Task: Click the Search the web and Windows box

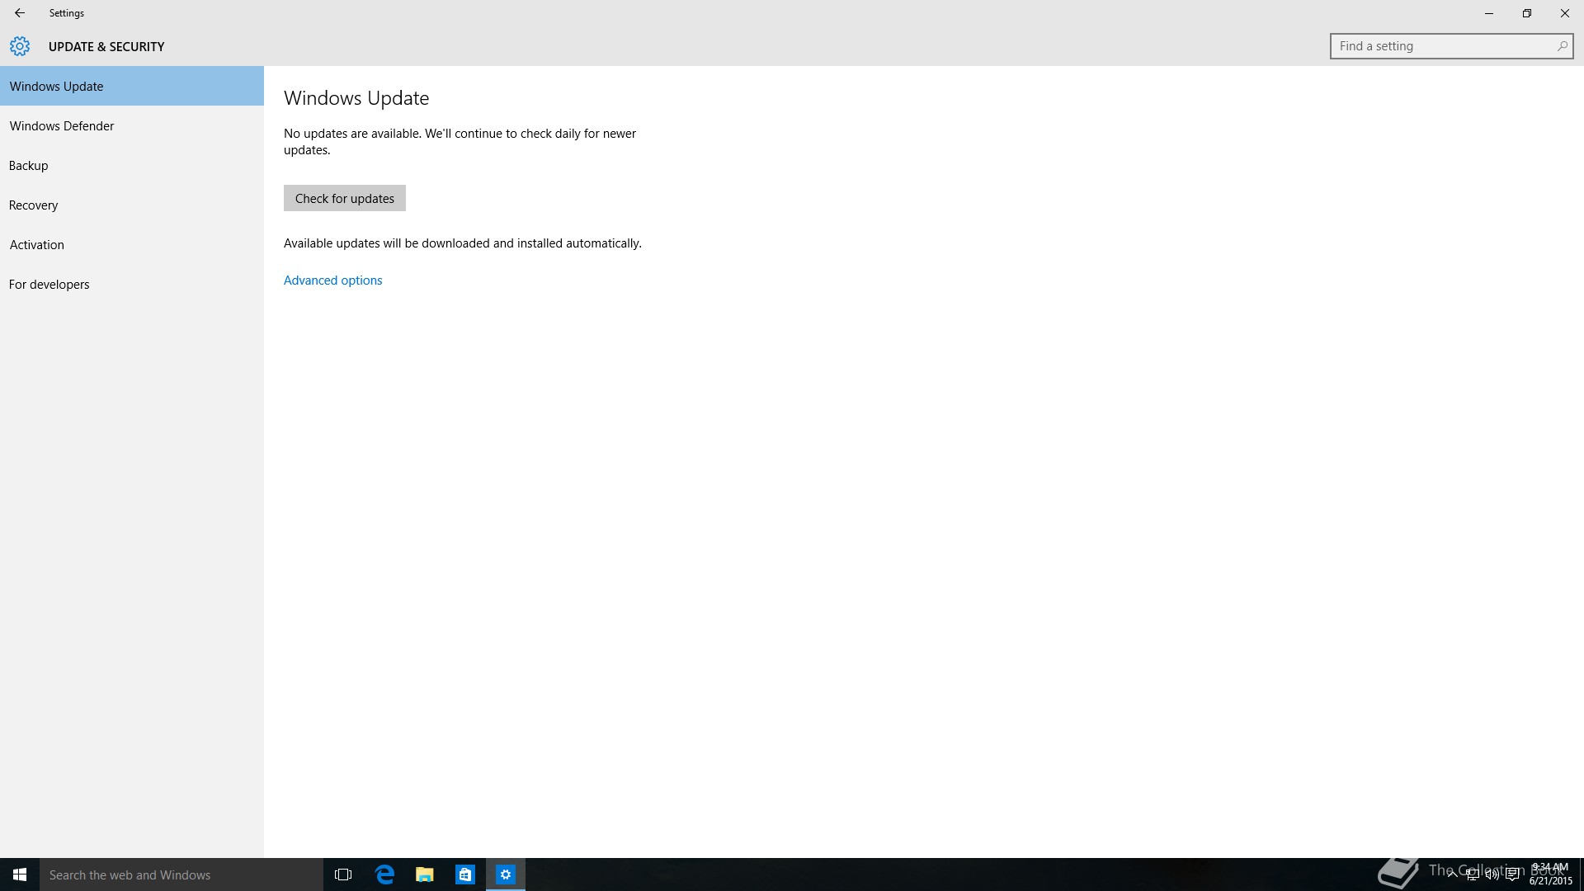Action: click(x=181, y=874)
